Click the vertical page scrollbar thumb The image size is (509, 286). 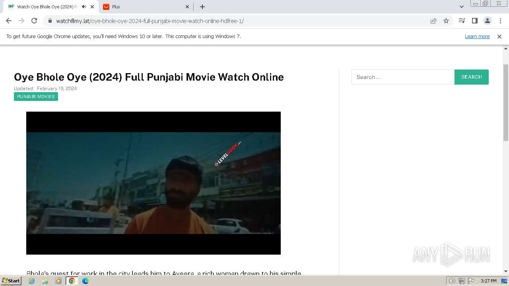(506, 102)
